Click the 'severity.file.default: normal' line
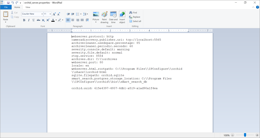Viewport: 260px width, 138px height. point(97,53)
